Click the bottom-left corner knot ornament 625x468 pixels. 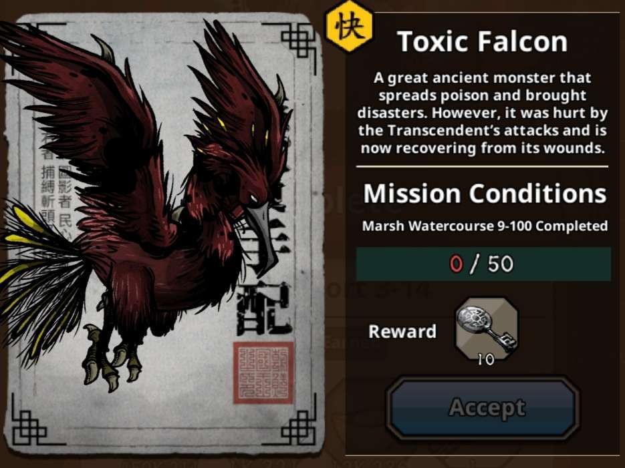tap(30, 427)
